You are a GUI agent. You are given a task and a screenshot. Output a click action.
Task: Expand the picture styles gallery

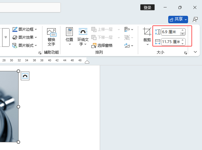pos(6,37)
